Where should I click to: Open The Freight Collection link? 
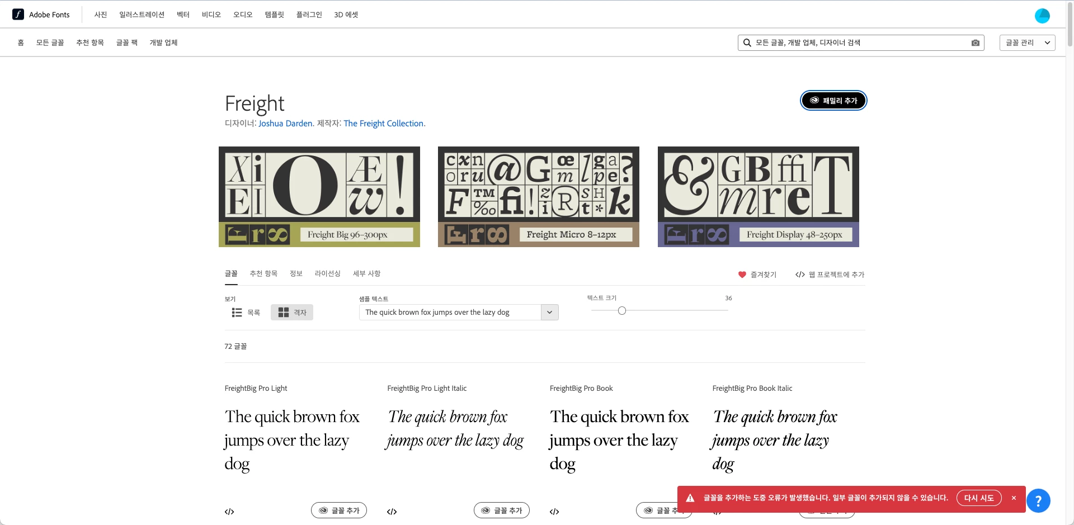(x=384, y=124)
